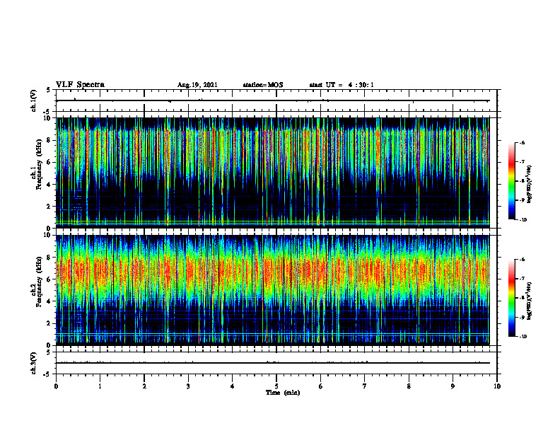Click the "station=MOS" header label
560x433 pixels.
pos(263,85)
